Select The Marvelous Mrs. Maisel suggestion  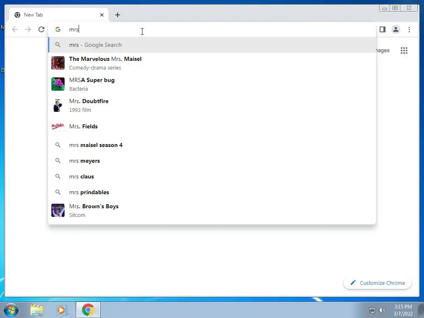point(212,63)
